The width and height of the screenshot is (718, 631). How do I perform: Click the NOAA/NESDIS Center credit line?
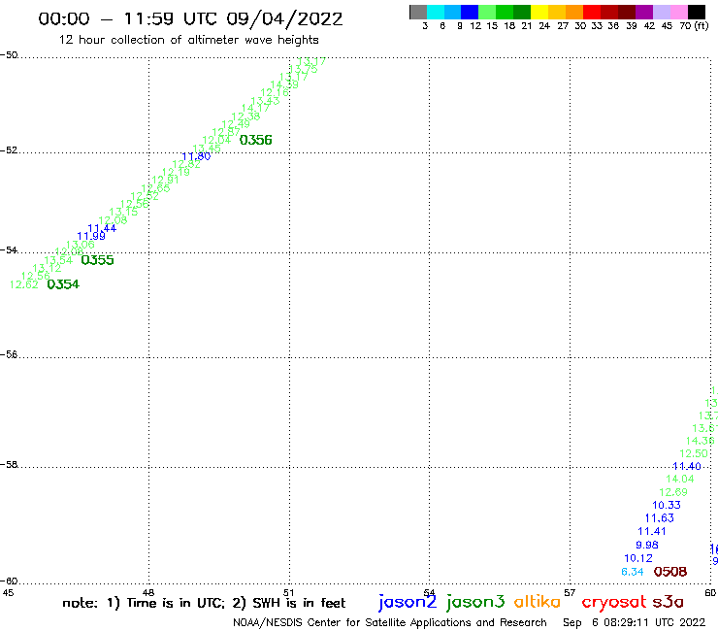[x=390, y=623]
